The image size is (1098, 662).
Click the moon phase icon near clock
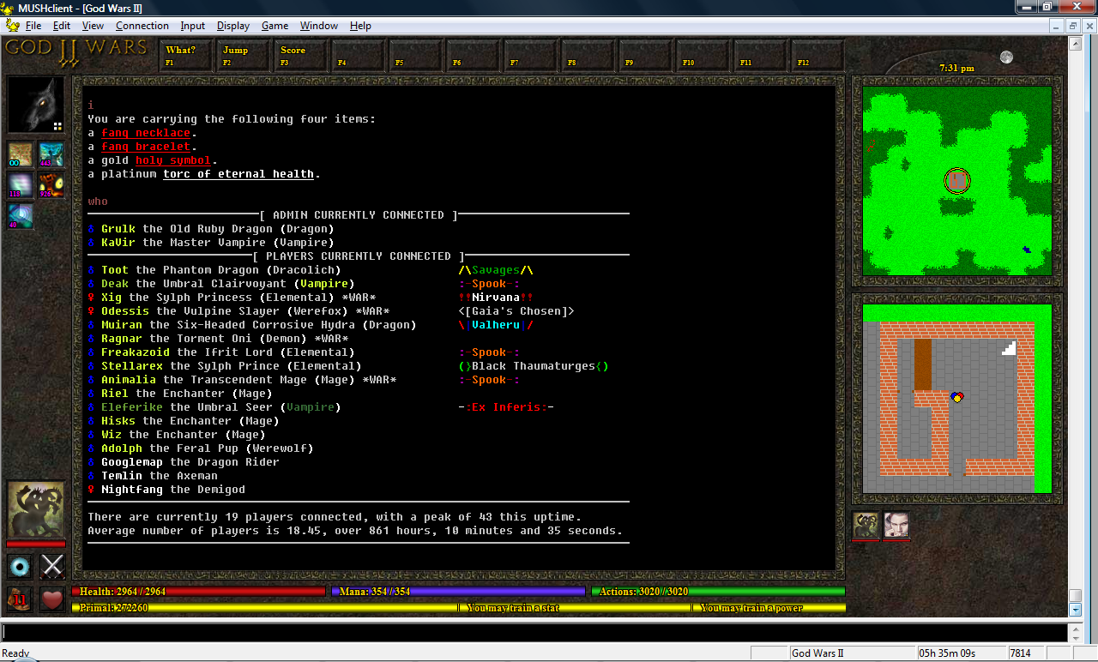click(x=1006, y=57)
